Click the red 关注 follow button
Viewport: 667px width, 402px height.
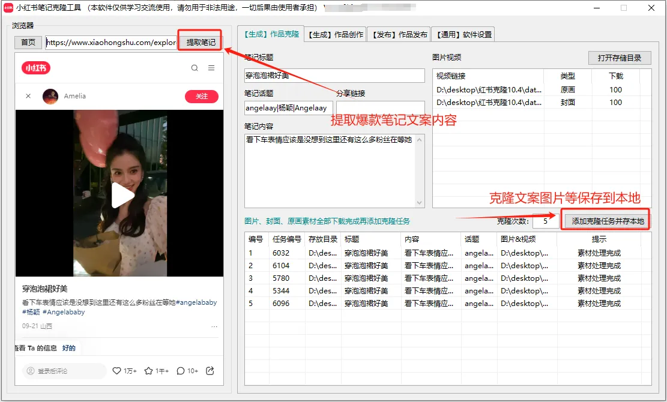(x=201, y=97)
